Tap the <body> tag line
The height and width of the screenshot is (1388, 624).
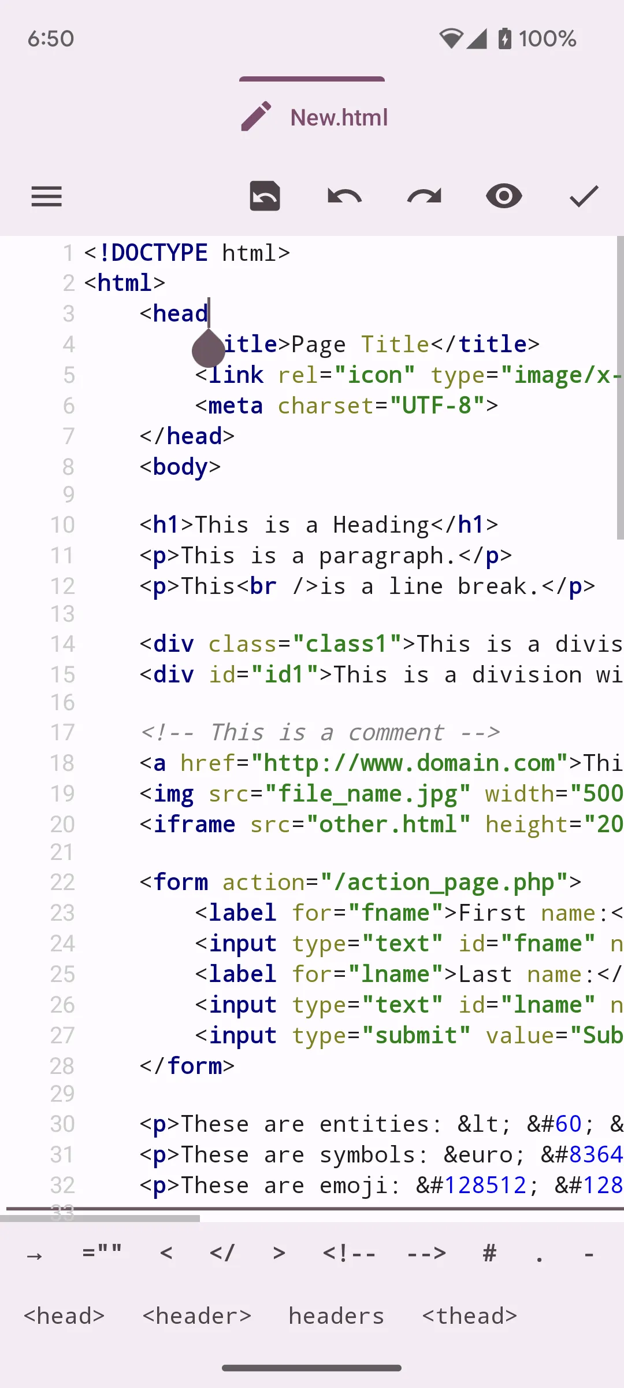pos(180,467)
